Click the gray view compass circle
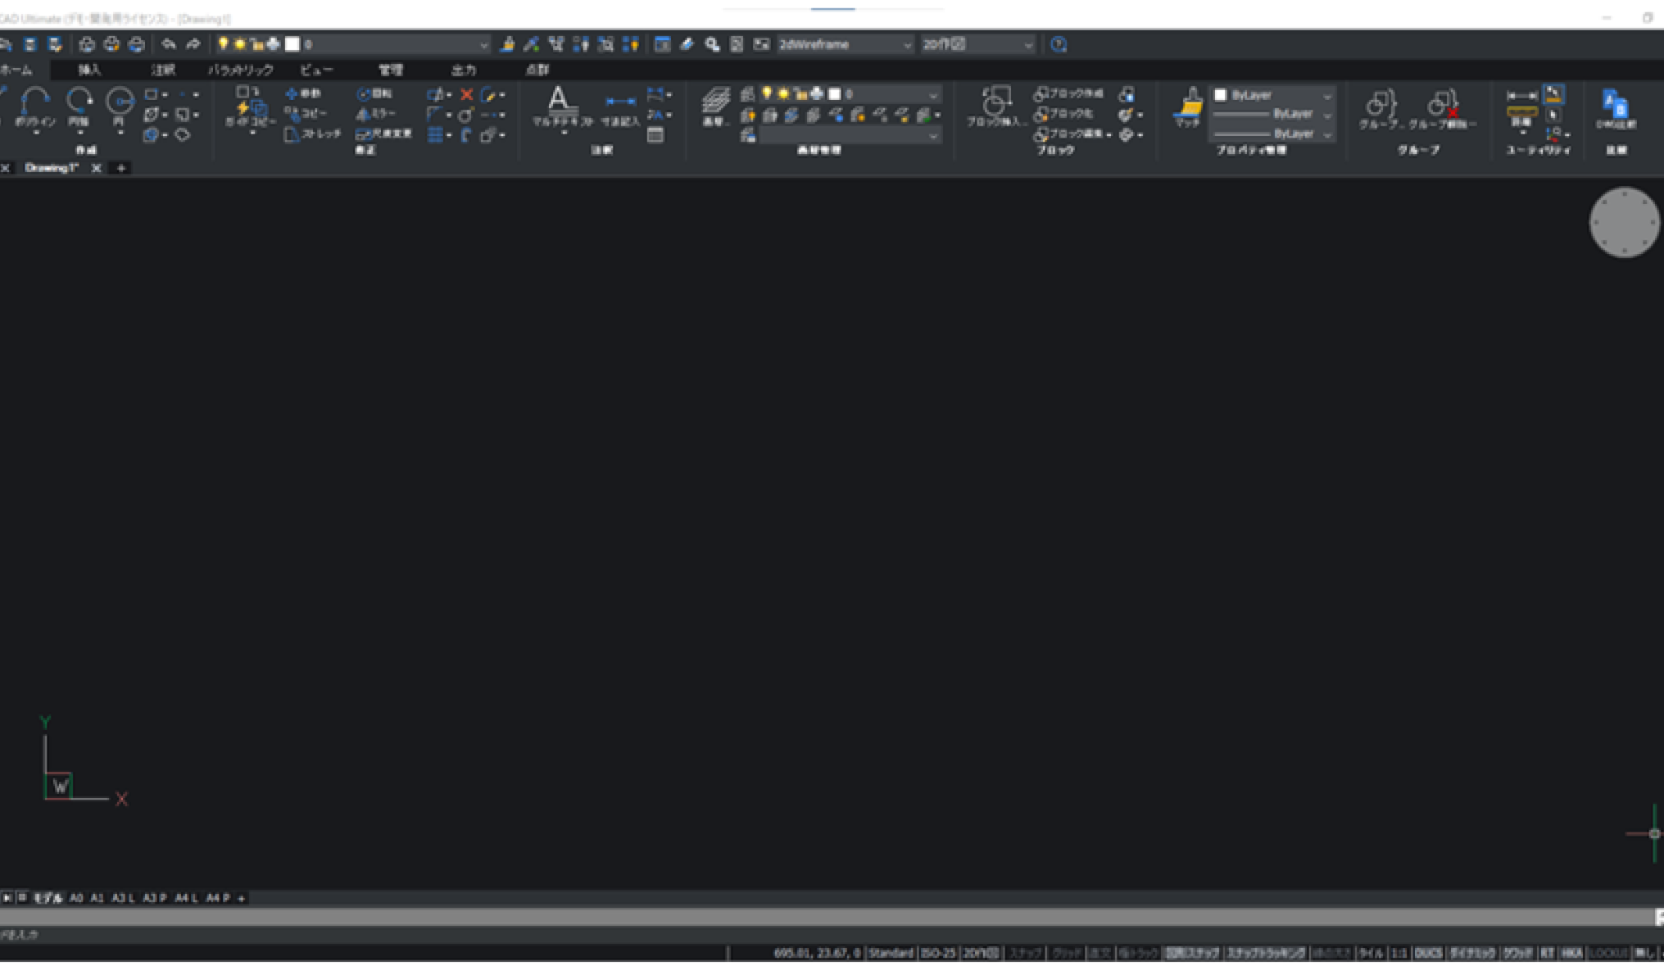This screenshot has width=1664, height=966. 1624,222
